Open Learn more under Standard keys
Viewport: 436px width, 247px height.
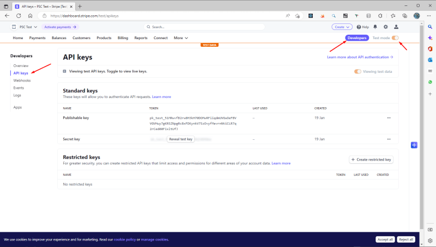click(x=161, y=97)
